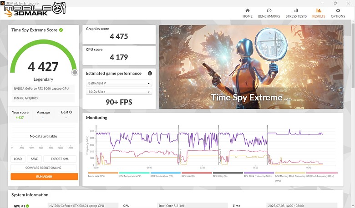Click the orange Results chart icon
This screenshot has width=355, height=208.
coord(319,10)
